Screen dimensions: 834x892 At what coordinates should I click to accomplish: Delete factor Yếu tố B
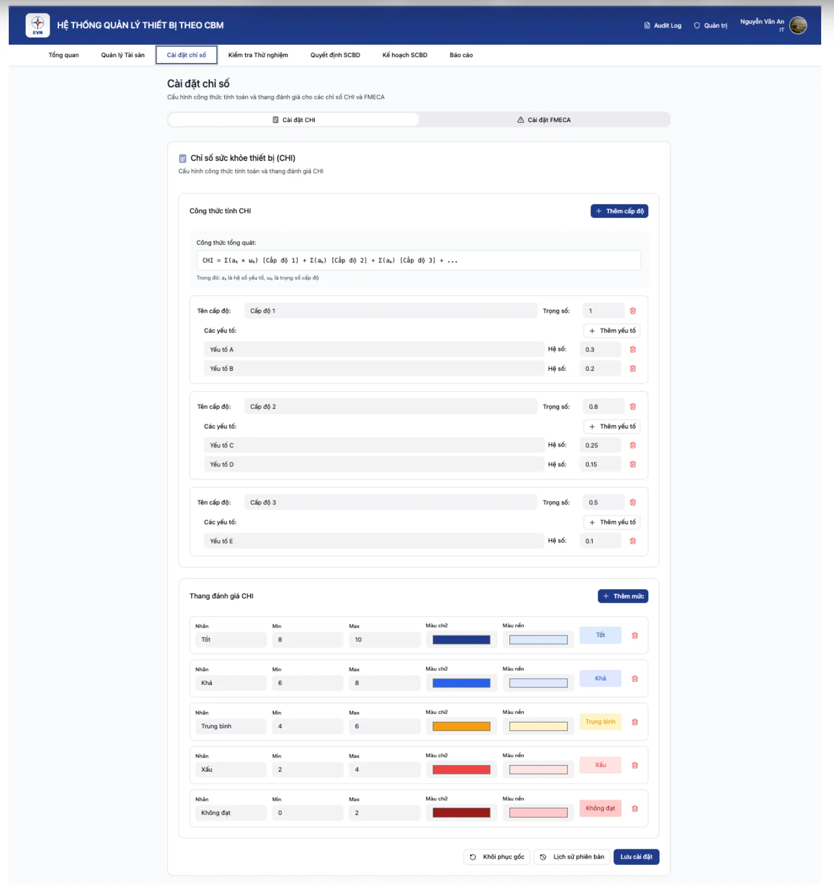(633, 369)
